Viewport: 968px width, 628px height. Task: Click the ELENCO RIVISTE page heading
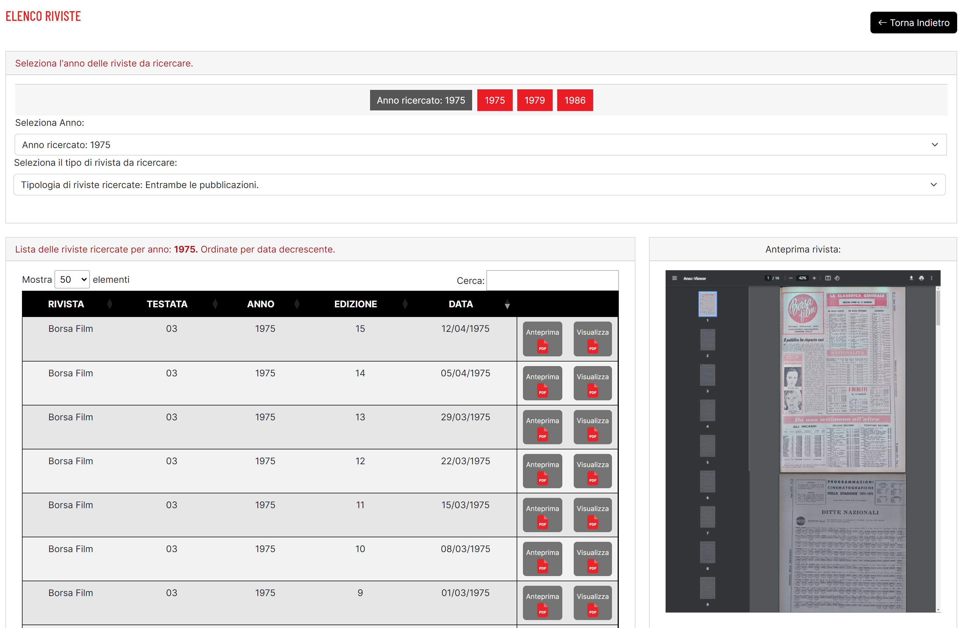[x=43, y=16]
